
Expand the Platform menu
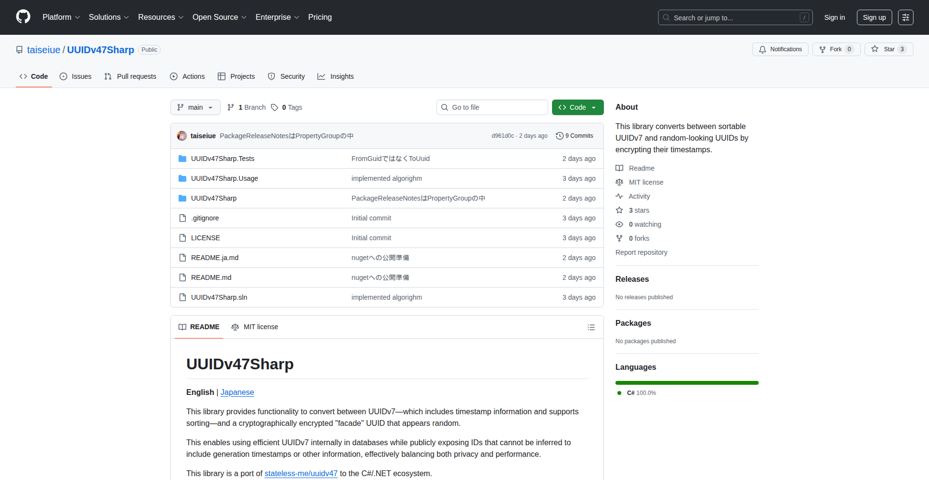(61, 17)
